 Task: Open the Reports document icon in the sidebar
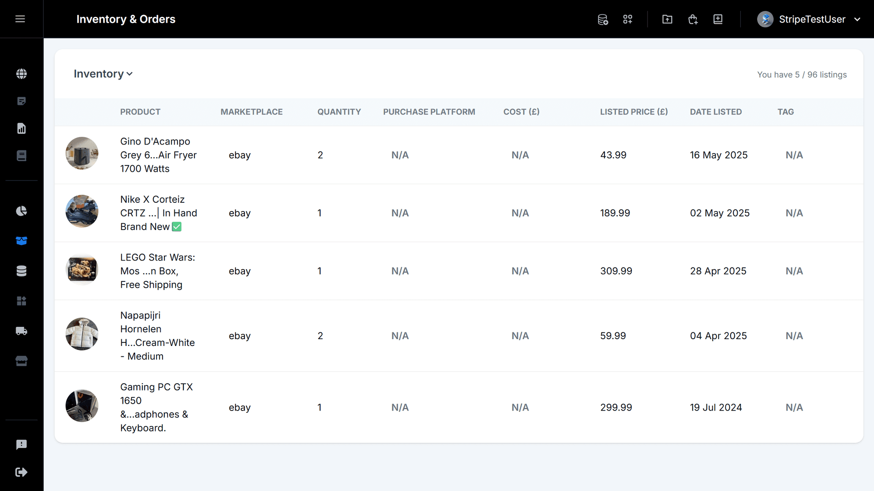[x=21, y=128]
